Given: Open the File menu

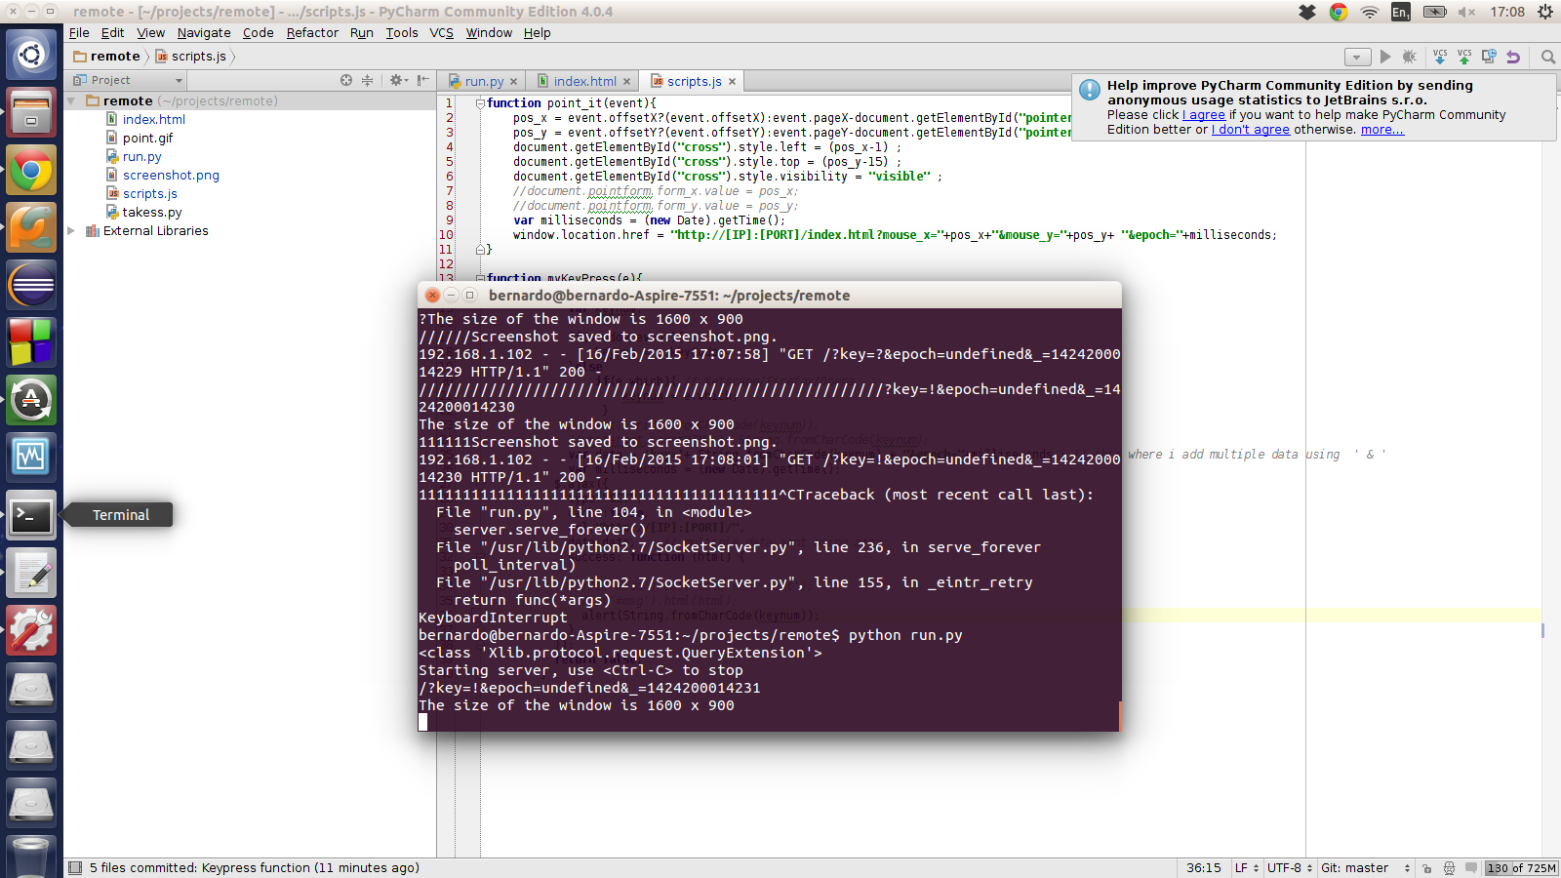Looking at the screenshot, I should (79, 32).
